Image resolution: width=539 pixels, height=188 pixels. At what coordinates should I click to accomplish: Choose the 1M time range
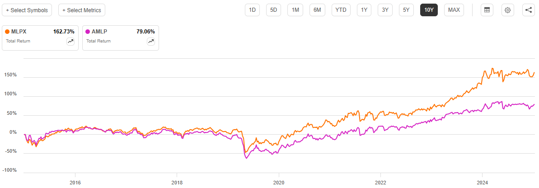295,10
